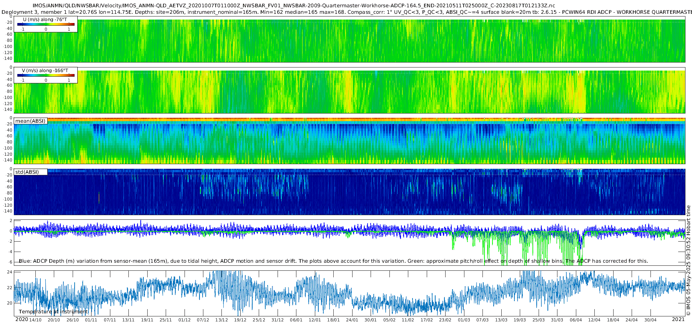Click the U velocity colorbar
The image size is (692, 326).
pyautogui.click(x=46, y=24)
